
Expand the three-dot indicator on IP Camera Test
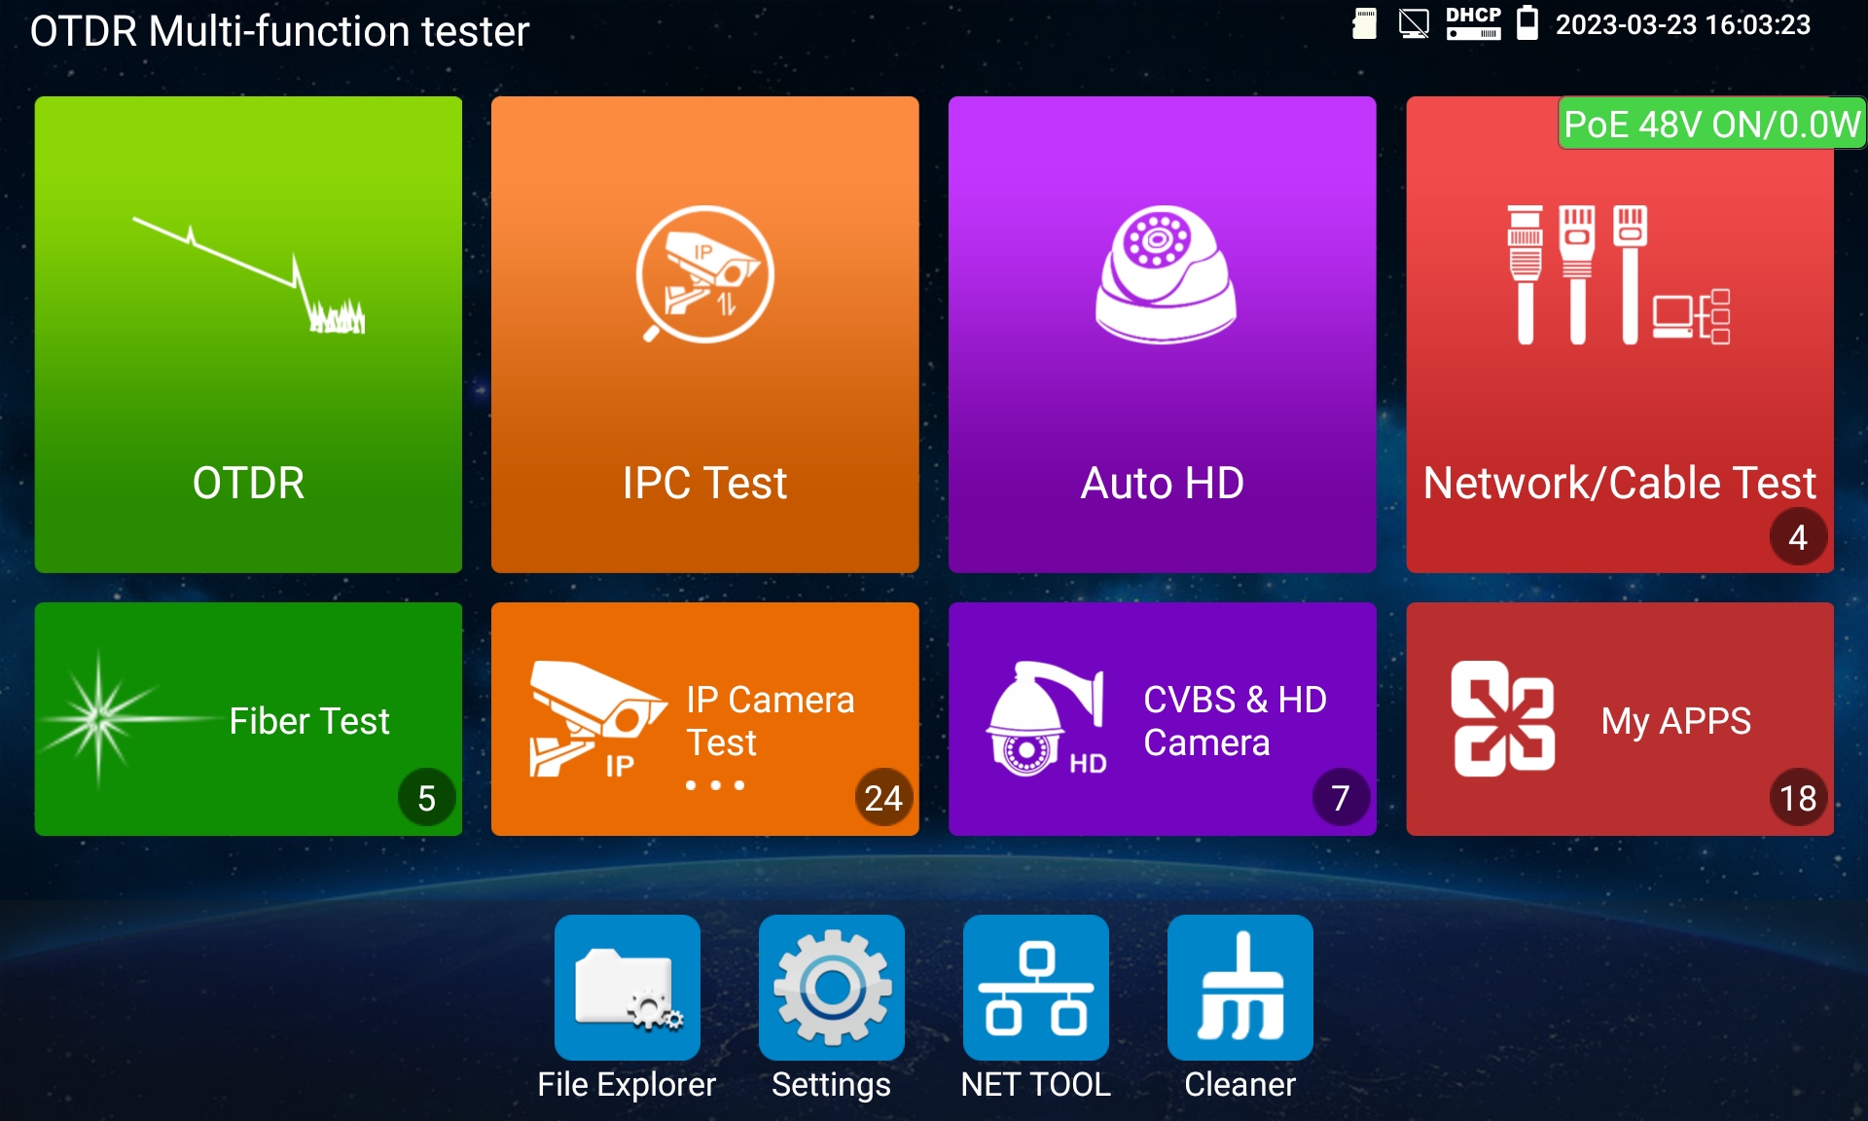coord(715,785)
